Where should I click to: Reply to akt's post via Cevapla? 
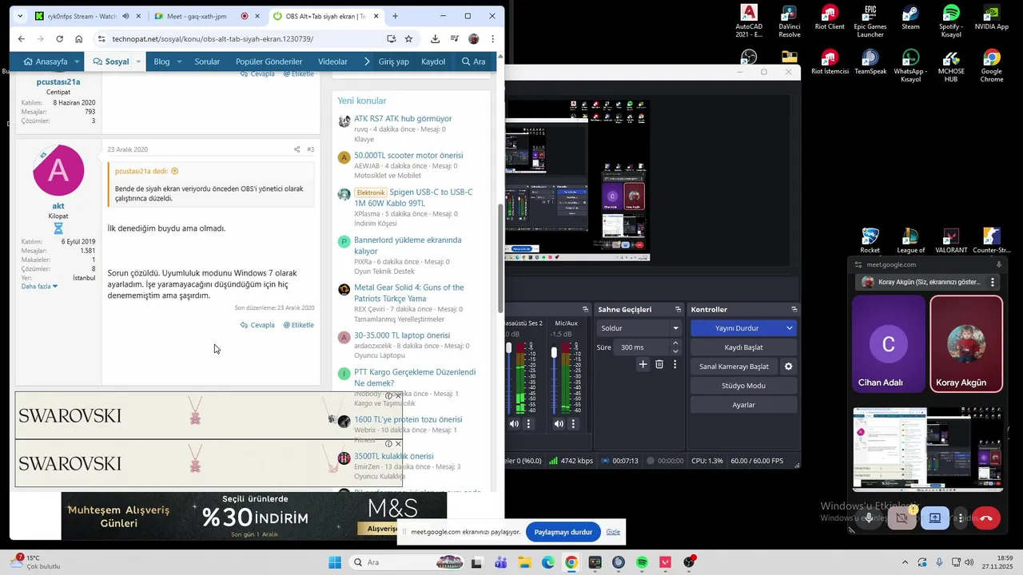point(257,325)
